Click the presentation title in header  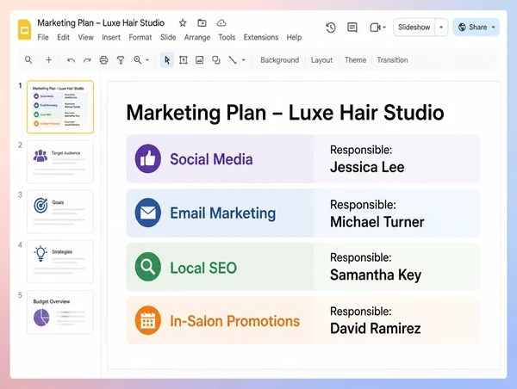(101, 22)
